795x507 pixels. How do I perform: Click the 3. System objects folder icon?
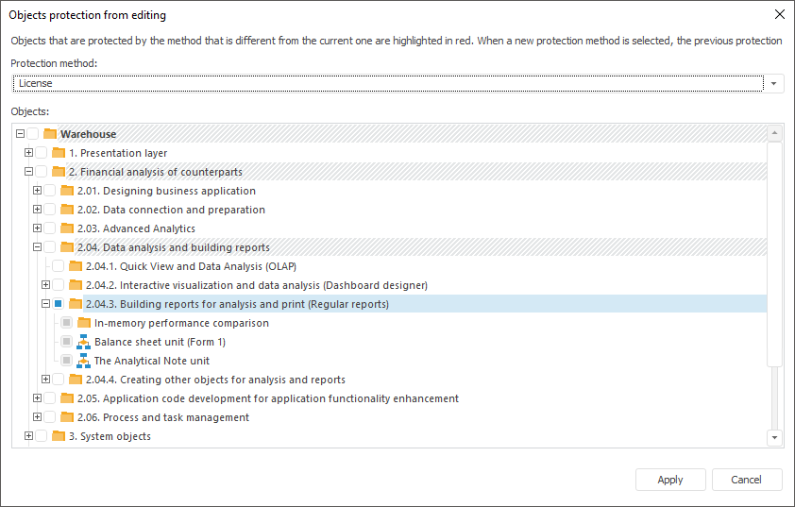(x=59, y=436)
